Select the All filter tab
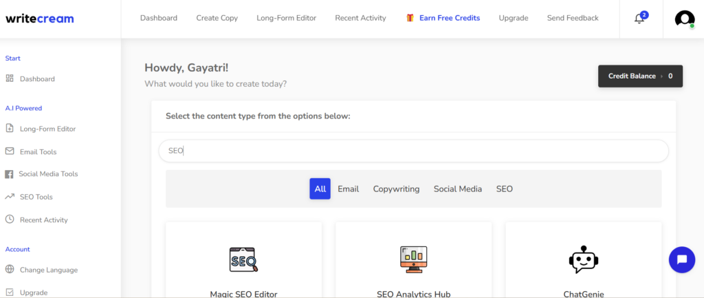Viewport: 704px width, 298px height. [320, 189]
